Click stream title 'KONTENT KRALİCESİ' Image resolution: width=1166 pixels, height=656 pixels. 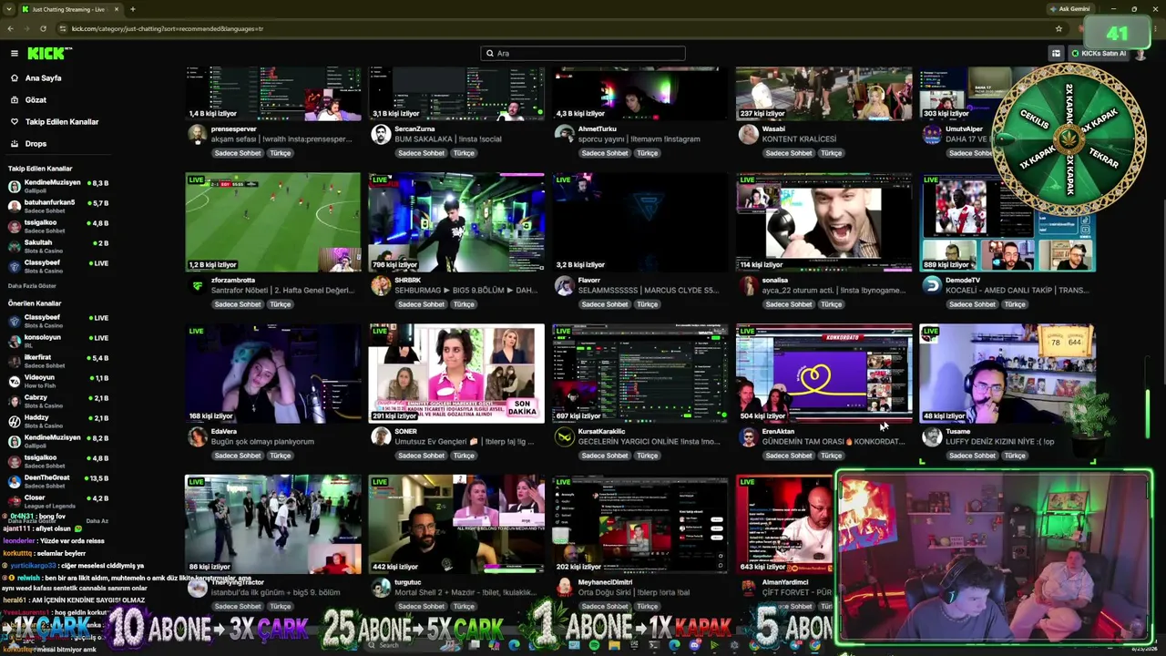pyautogui.click(x=799, y=139)
